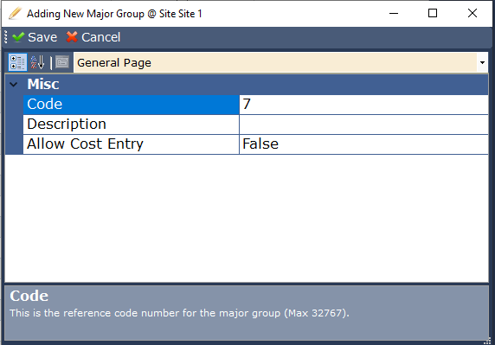The width and height of the screenshot is (495, 345).
Task: Click the toolbar grip handle
Action: tap(6, 37)
